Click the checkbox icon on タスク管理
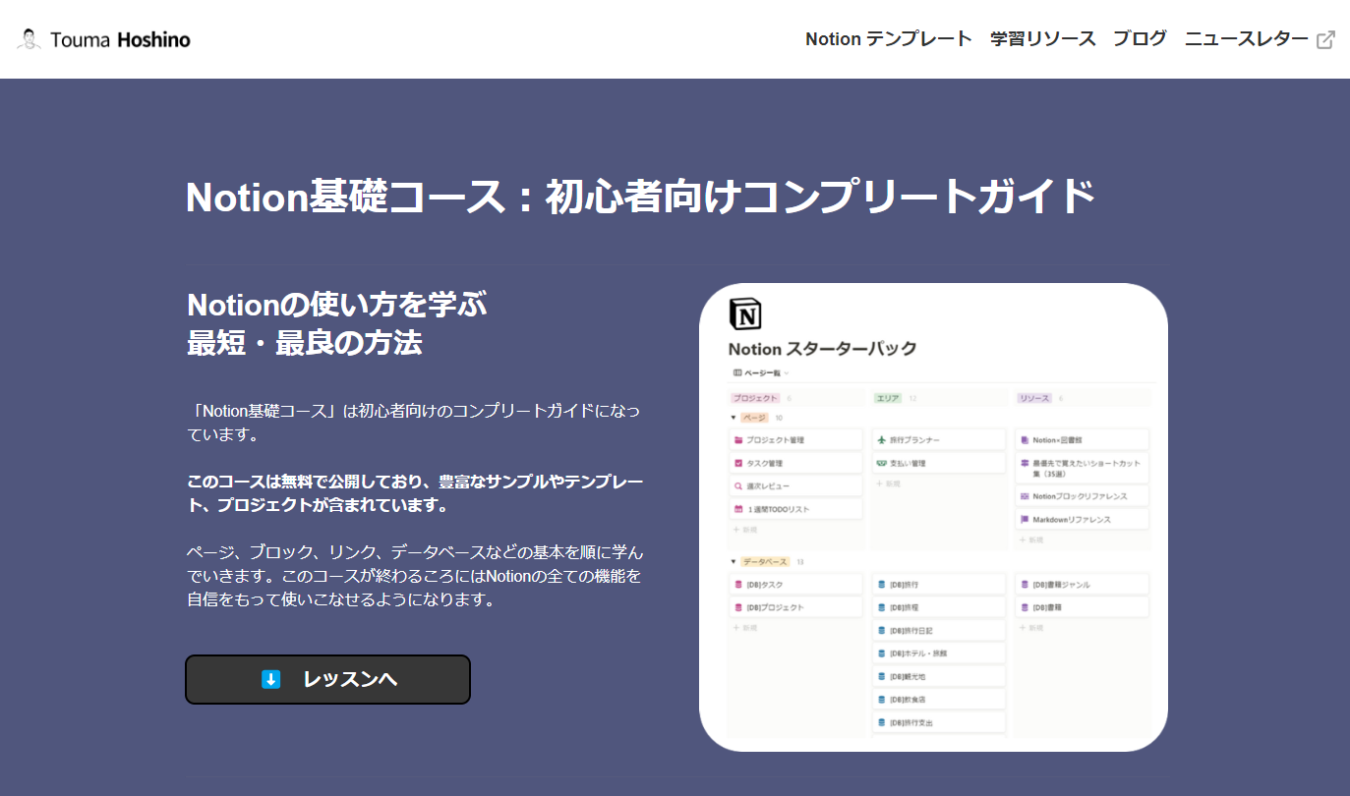The image size is (1350, 796). [x=738, y=463]
